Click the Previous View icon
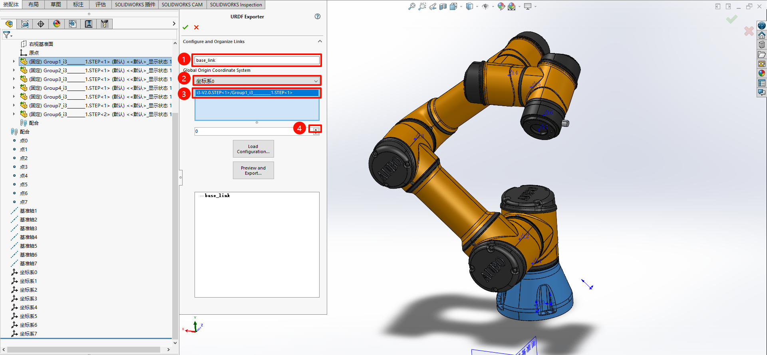This screenshot has height=355, width=767. click(433, 6)
